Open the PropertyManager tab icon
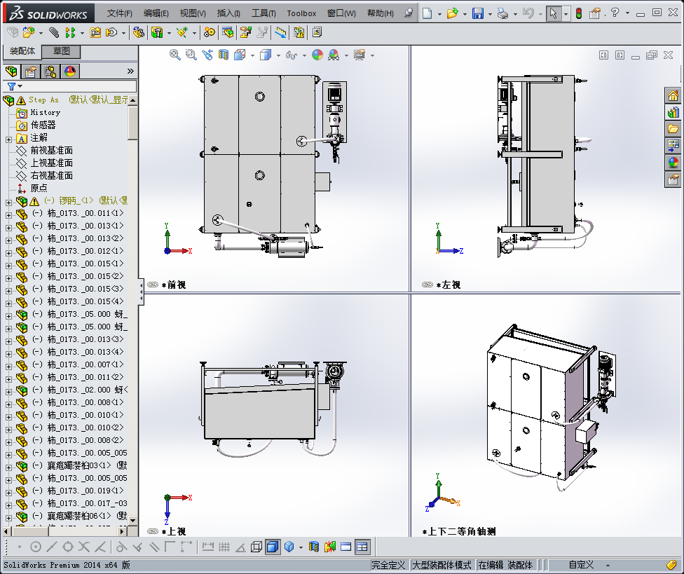The height and width of the screenshot is (574, 684). pos(31,71)
